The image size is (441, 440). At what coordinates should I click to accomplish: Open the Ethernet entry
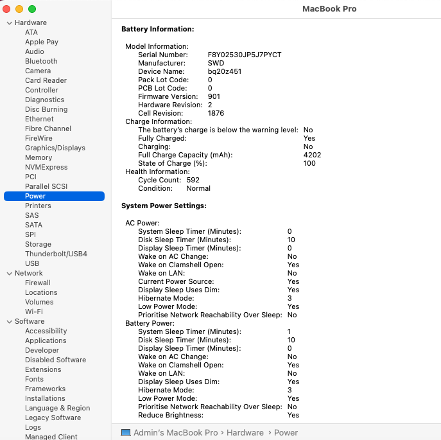point(39,119)
